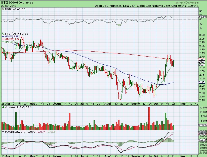Select the Open 2.60 header value

coord(101,6)
